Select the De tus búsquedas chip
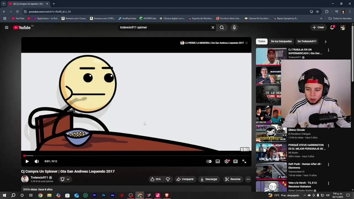Viewport: 354px width, 199px height. pos(281,41)
